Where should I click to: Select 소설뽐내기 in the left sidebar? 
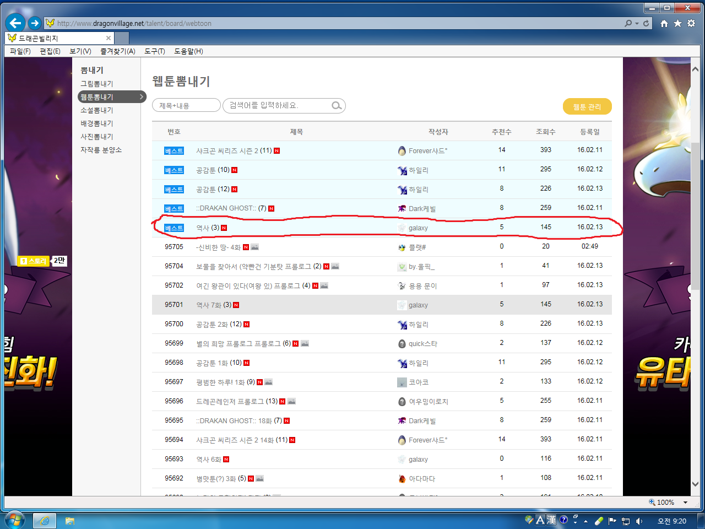click(97, 110)
